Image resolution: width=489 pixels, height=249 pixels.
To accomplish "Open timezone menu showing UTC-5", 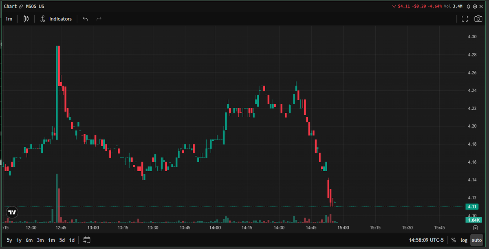I will point(426,240).
